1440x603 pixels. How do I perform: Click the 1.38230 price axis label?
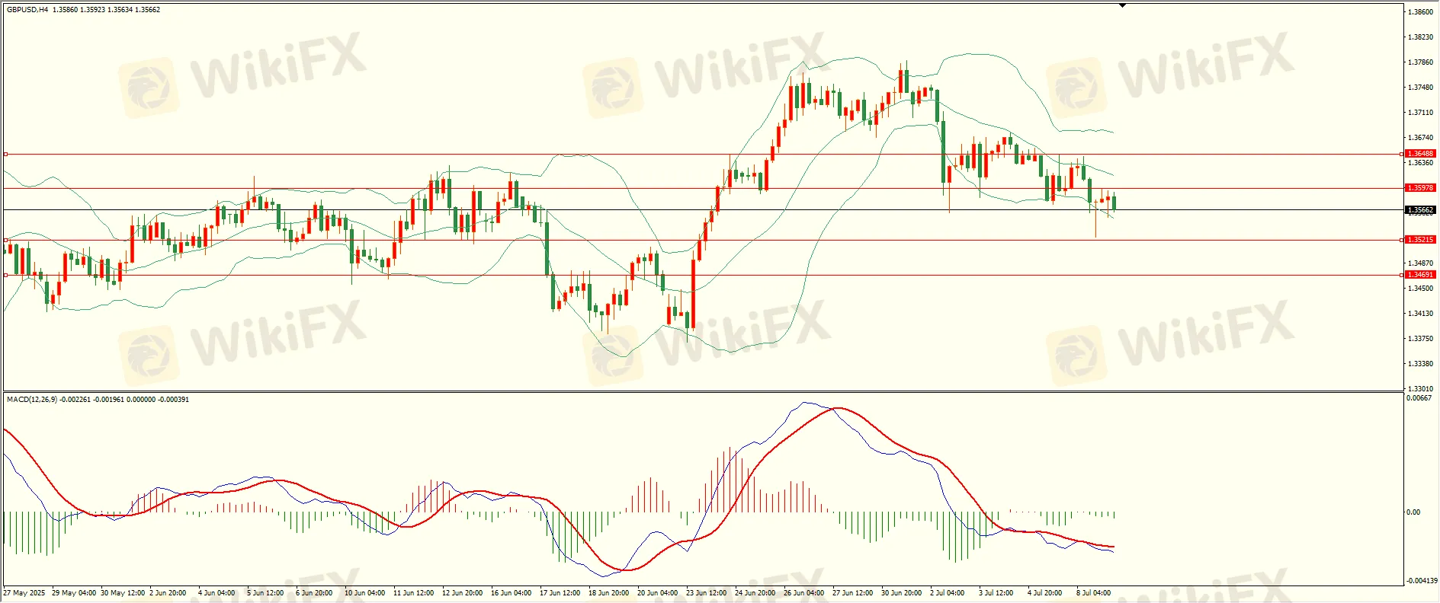(x=1420, y=37)
